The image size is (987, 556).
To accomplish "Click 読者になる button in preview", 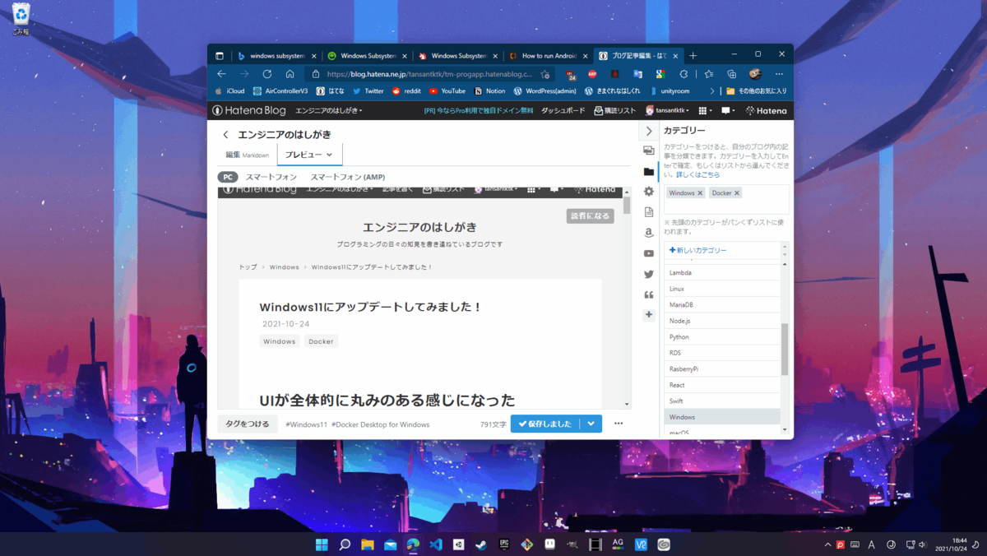I will 590,216.
